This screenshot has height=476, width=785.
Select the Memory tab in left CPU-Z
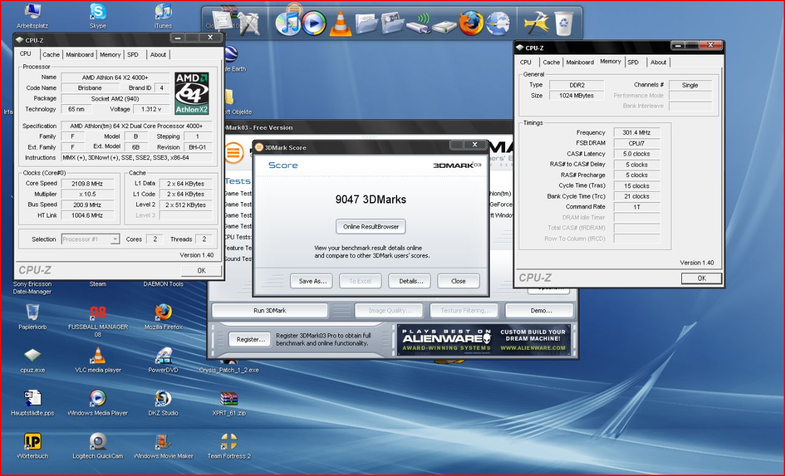[x=110, y=55]
